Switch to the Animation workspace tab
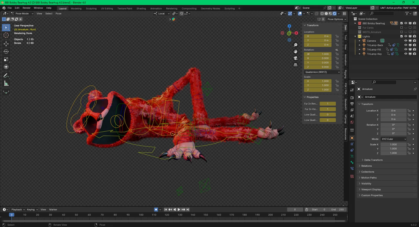 (156, 8)
